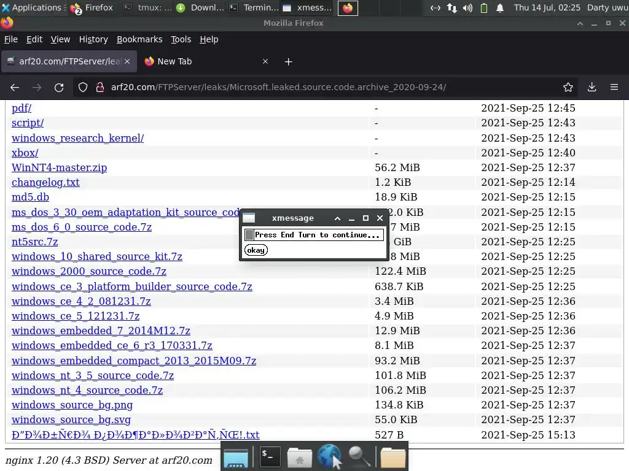Download windows_embedded_7_2014M12.7z

(101, 331)
